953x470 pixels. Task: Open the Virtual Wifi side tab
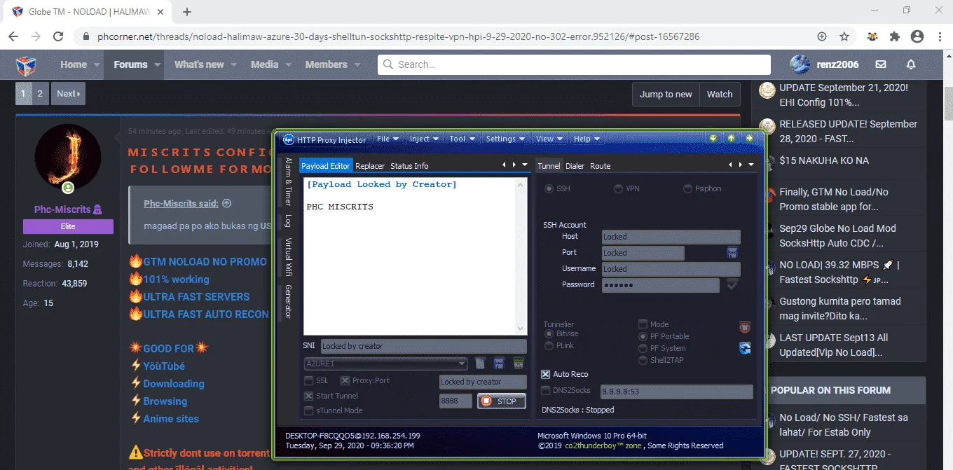tap(287, 258)
